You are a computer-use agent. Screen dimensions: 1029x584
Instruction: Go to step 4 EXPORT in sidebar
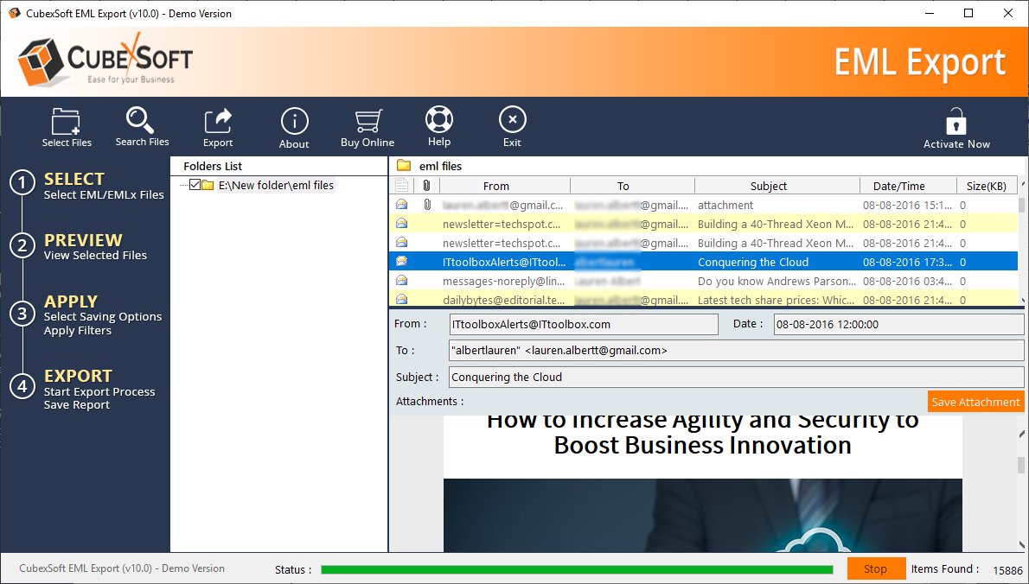(78, 376)
